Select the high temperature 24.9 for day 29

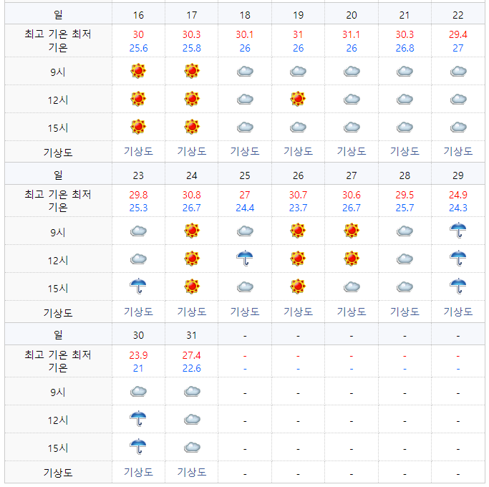[x=458, y=195]
